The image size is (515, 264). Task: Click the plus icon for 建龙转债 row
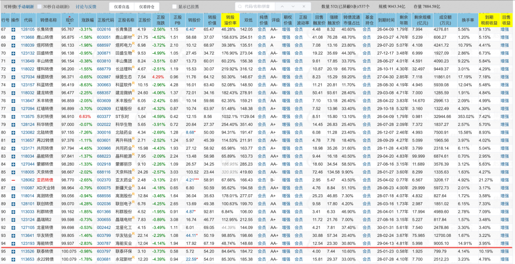[x=13, y=92]
